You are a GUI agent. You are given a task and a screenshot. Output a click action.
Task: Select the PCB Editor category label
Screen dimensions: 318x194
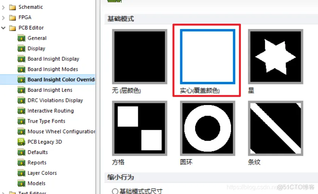(x=31, y=28)
